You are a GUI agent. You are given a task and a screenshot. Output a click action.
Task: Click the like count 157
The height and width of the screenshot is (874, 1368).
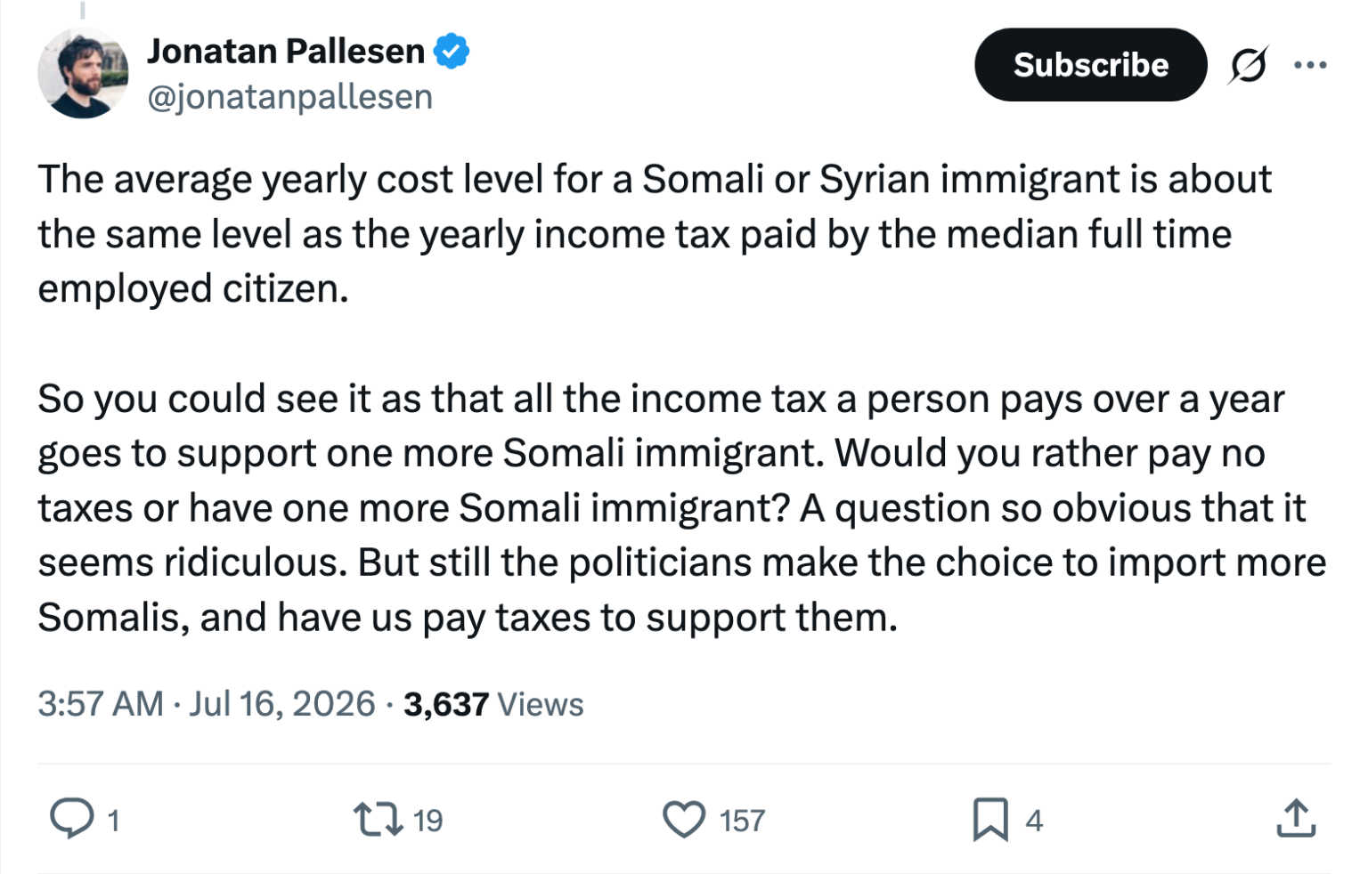[x=742, y=820]
